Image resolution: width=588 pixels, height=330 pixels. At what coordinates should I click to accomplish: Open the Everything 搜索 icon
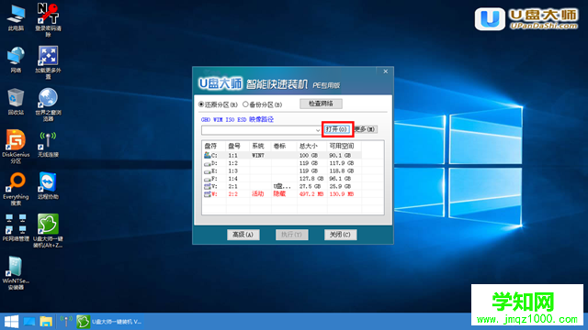tap(16, 189)
